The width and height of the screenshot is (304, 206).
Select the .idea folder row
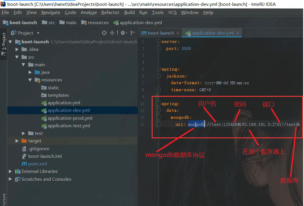pyautogui.click(x=73, y=49)
